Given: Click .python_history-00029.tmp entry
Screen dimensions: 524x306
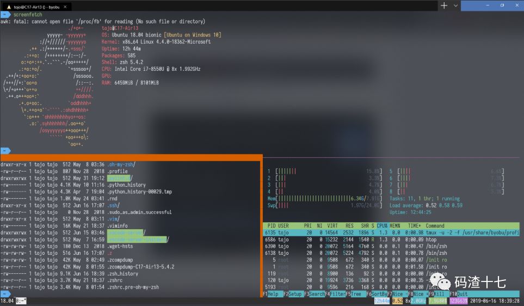Looking at the screenshot, I should [x=139, y=192].
